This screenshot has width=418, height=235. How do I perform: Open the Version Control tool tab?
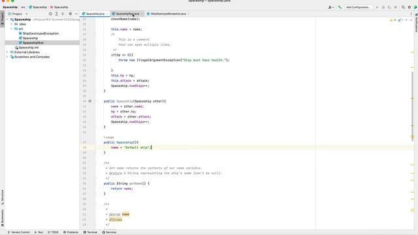(x=18, y=232)
